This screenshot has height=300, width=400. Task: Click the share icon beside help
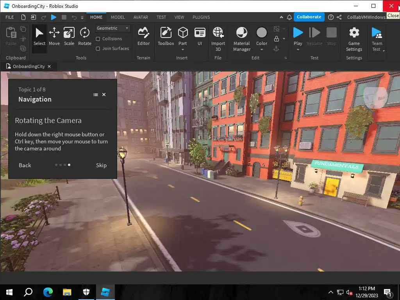[x=339, y=17]
